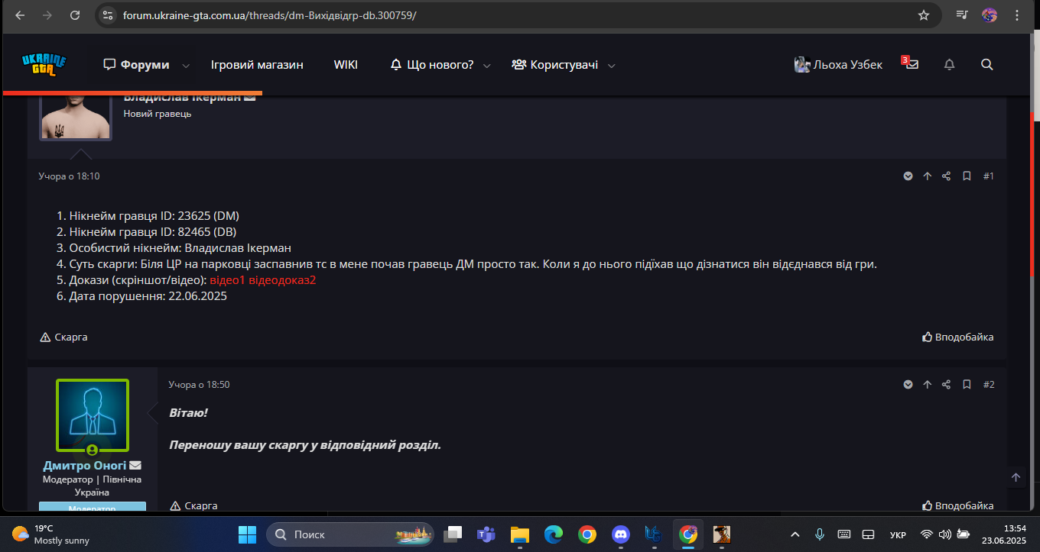Open Task View on the taskbar
This screenshot has width=1040, height=552.
pos(454,534)
